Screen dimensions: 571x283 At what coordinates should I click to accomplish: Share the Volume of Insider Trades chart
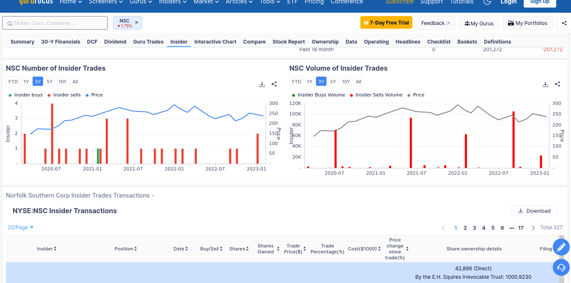(x=557, y=84)
